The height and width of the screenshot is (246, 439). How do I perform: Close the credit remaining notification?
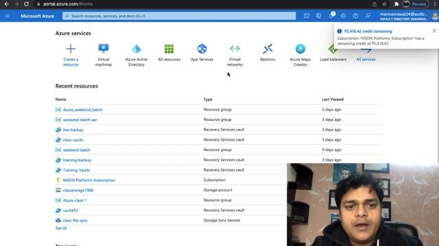coord(434,31)
